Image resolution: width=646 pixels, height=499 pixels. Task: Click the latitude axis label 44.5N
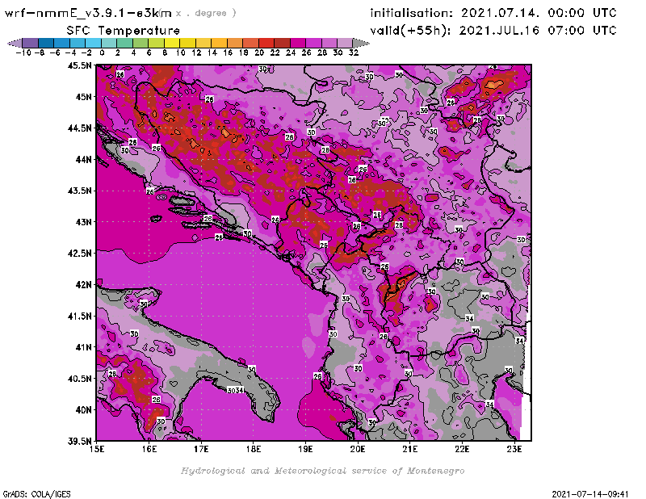[79, 128]
